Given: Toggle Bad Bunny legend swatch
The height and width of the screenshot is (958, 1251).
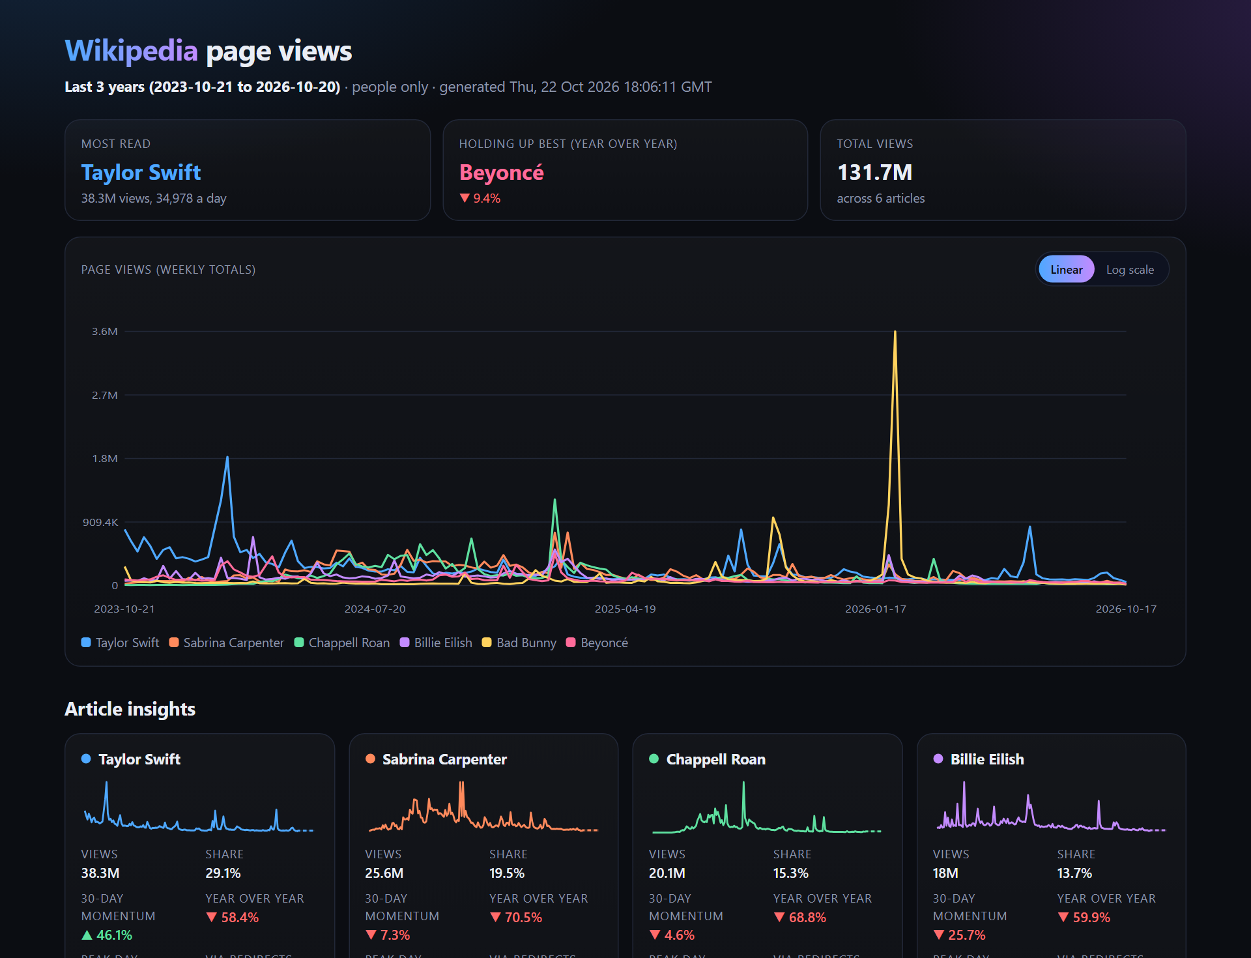Looking at the screenshot, I should (x=487, y=643).
